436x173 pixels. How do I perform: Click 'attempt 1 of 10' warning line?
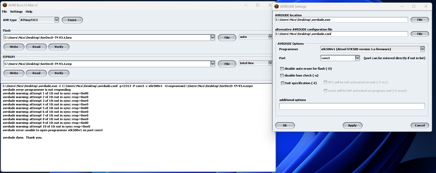[x=45, y=93]
